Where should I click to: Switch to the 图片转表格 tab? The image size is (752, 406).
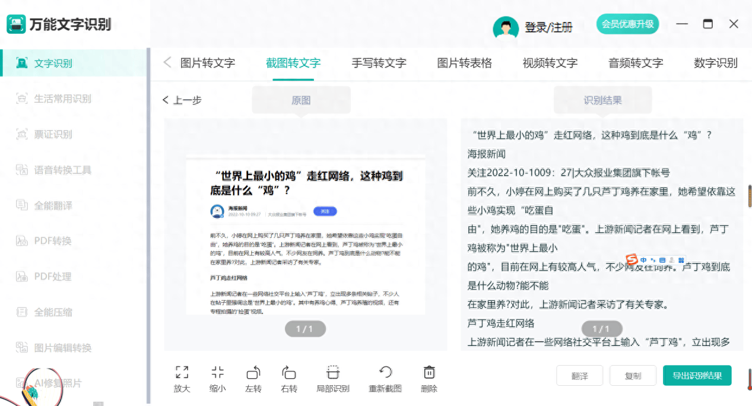pyautogui.click(x=464, y=63)
